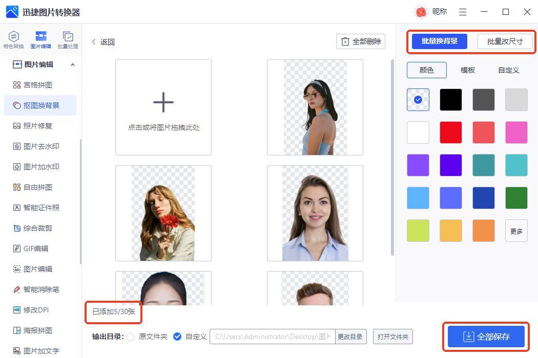Click the add image upload area
This screenshot has width=538, height=358.
pyautogui.click(x=163, y=107)
